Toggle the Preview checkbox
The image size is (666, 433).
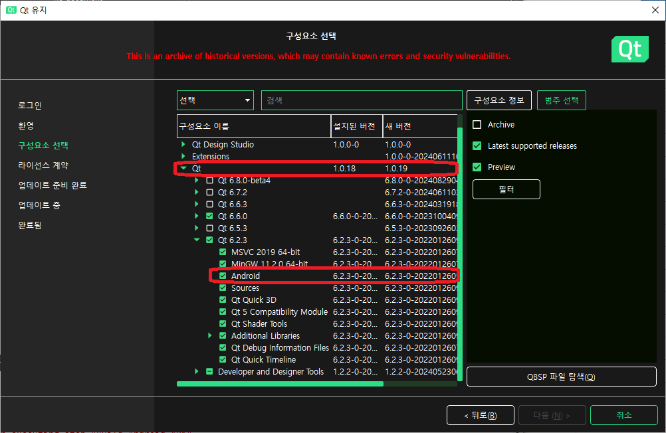coord(477,167)
